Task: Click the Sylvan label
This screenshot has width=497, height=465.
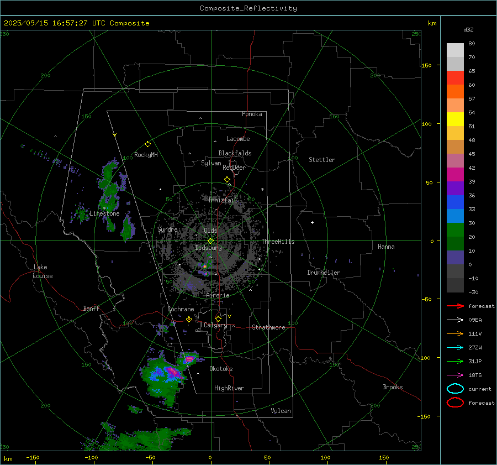Action: [211, 163]
